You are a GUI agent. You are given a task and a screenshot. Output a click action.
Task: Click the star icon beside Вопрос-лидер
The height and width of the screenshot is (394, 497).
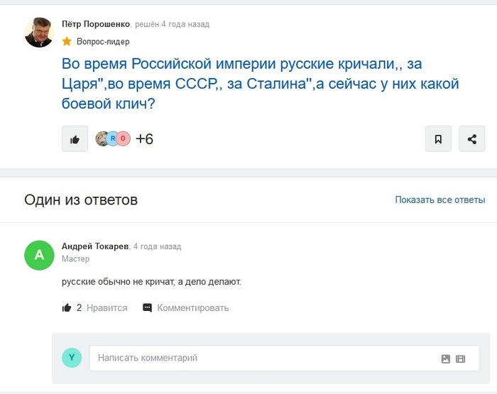click(x=67, y=41)
